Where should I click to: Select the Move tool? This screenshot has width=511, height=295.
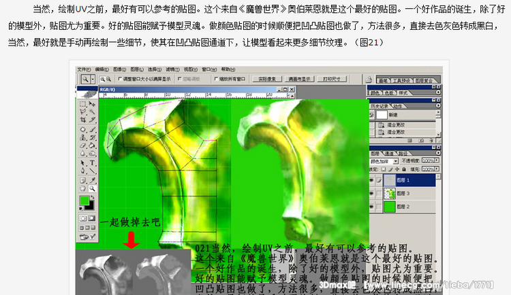(92, 104)
